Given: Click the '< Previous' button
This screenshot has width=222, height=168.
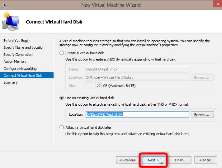Looking at the screenshot, I should 128,160.
